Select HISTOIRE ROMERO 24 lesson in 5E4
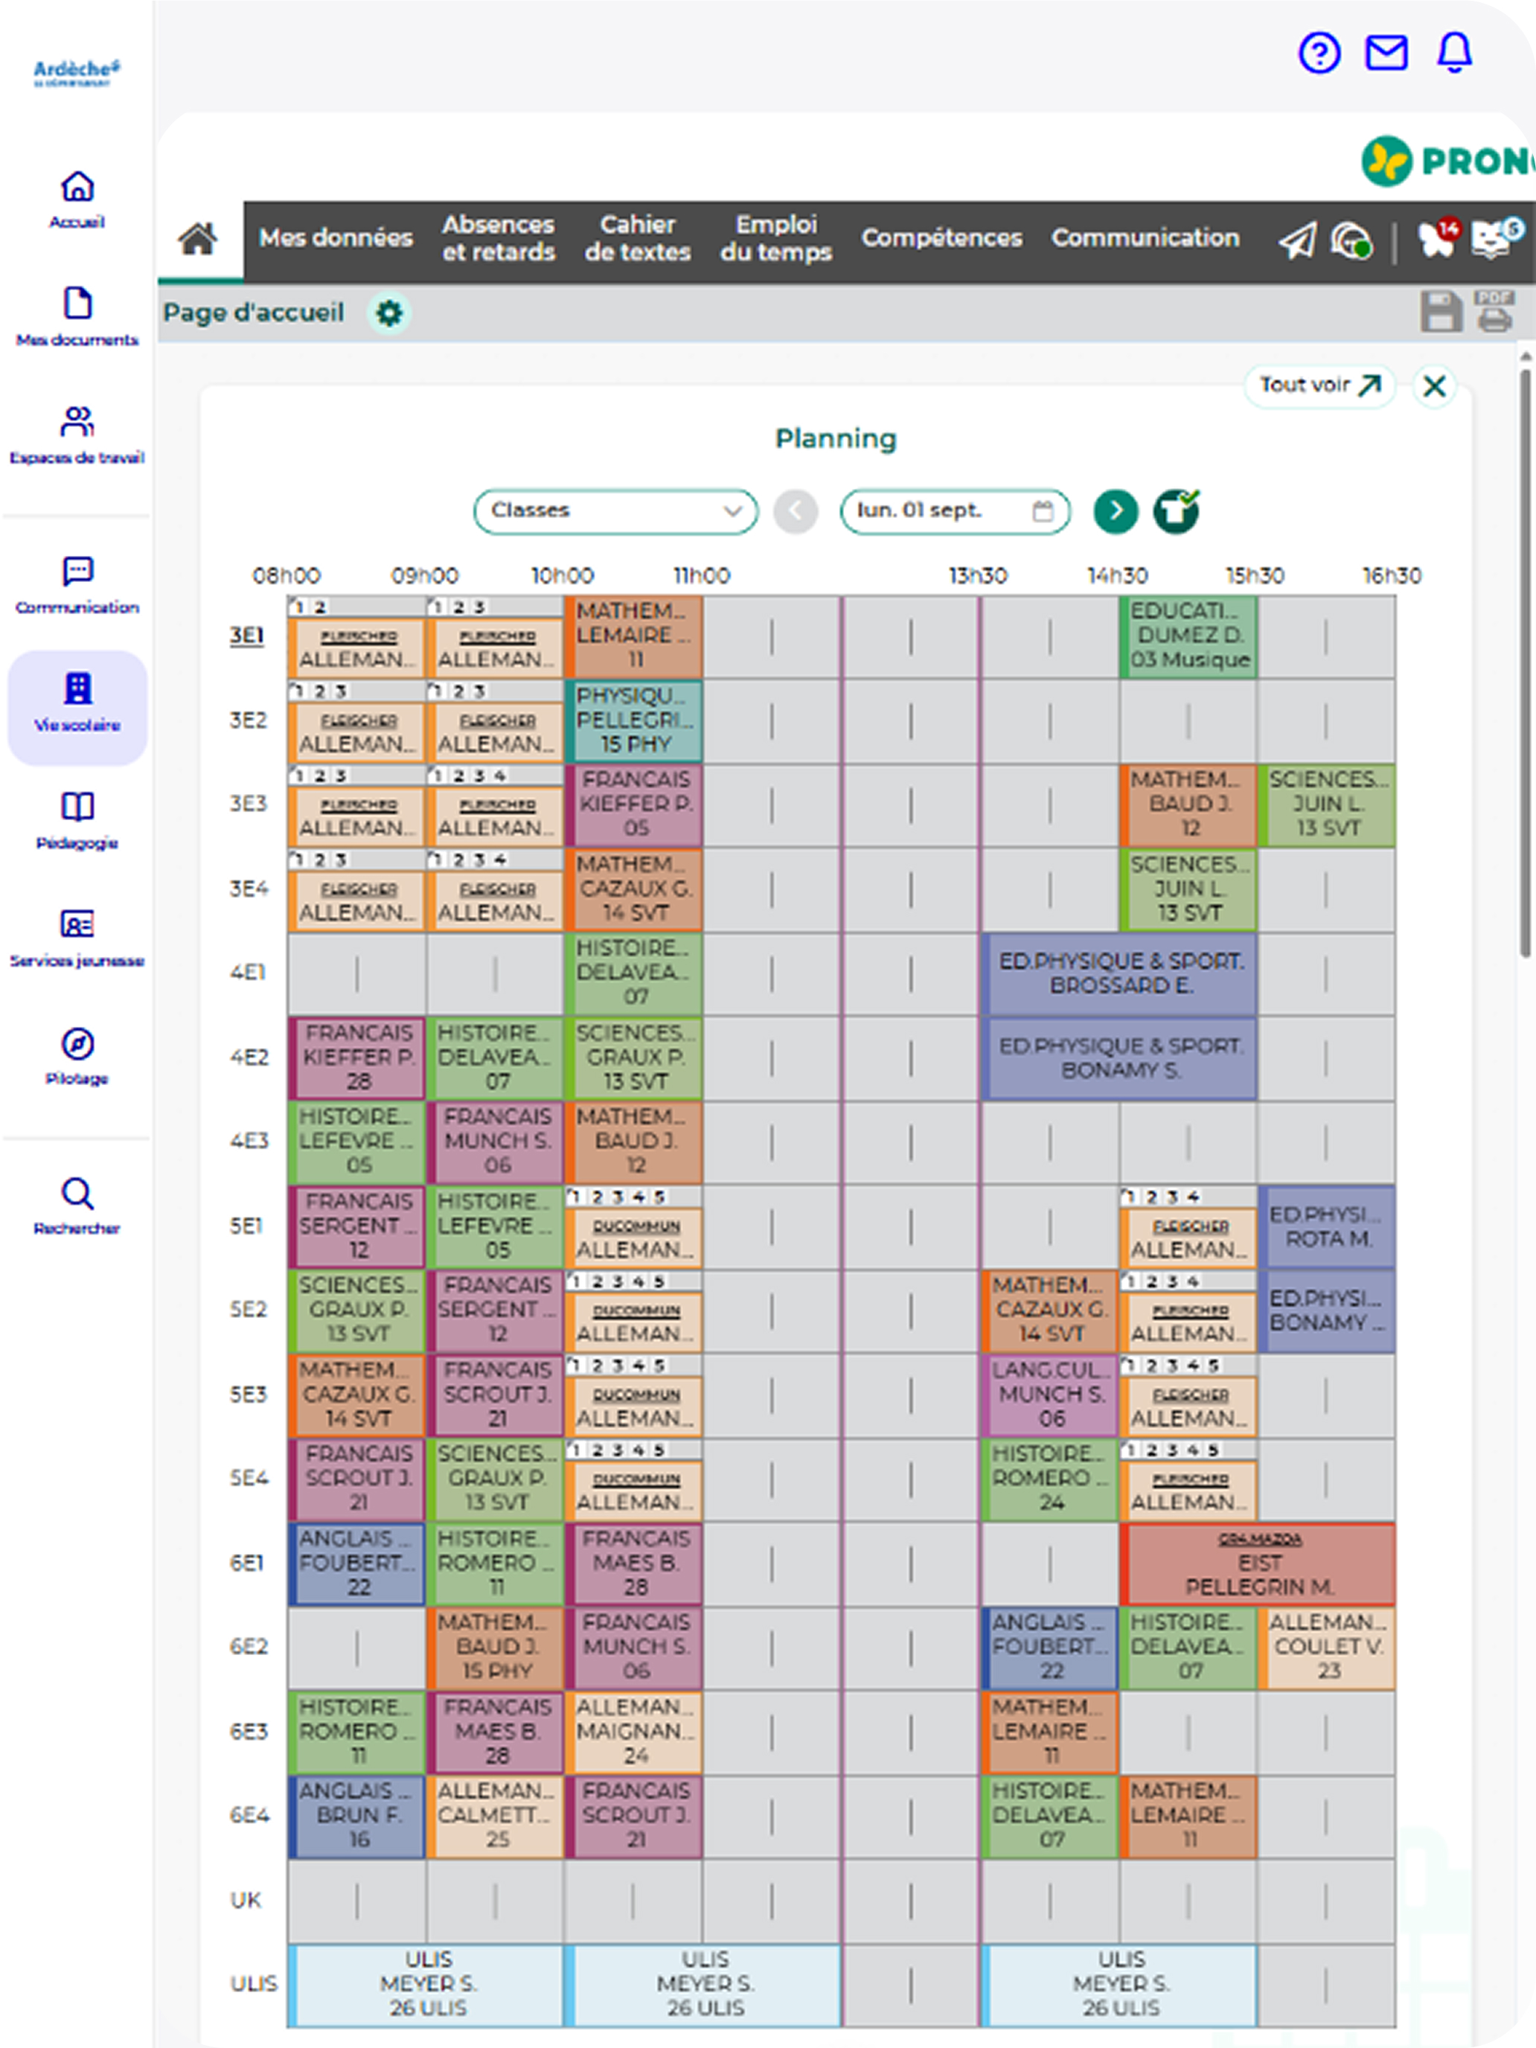Image resolution: width=1536 pixels, height=2048 pixels. [x=1050, y=1479]
